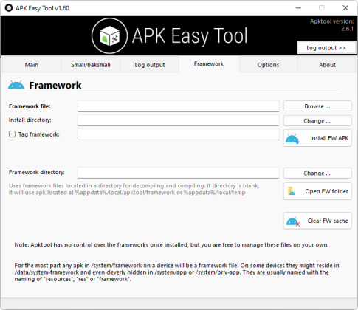Click the 'Install directory:' label
The height and width of the screenshot is (310, 358).
[x=30, y=120]
